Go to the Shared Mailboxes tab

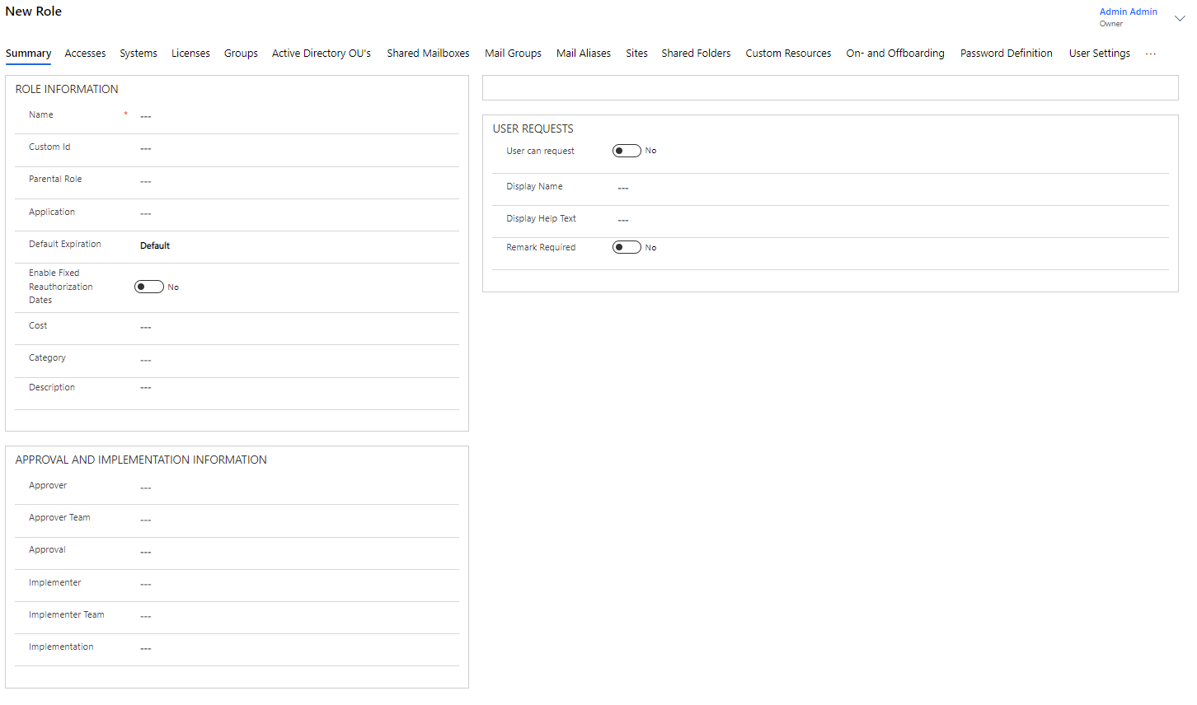[x=428, y=54]
